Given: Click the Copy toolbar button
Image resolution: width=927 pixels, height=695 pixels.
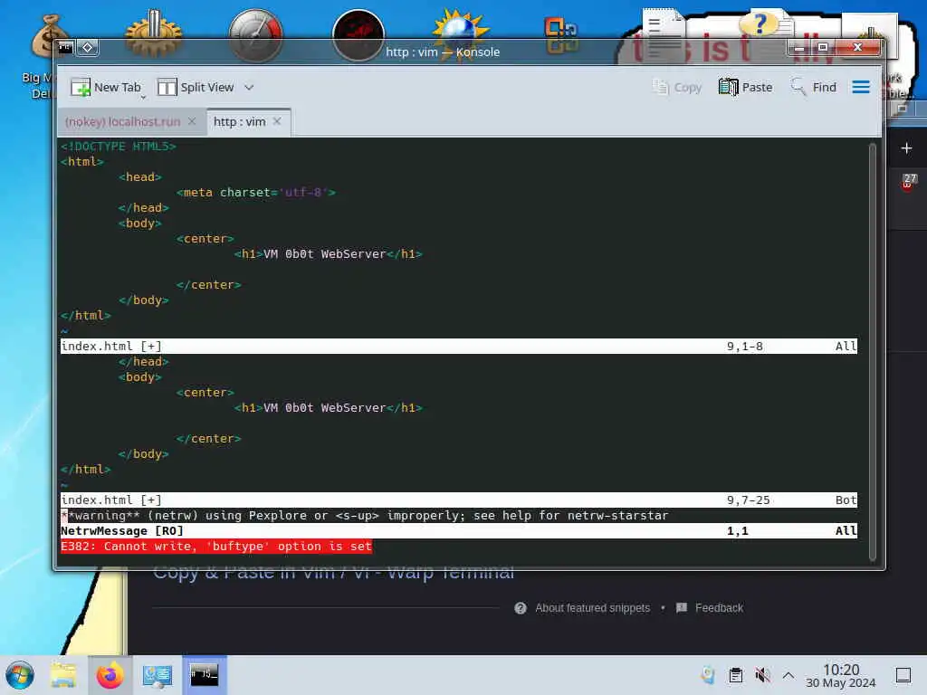Looking at the screenshot, I should click(677, 88).
